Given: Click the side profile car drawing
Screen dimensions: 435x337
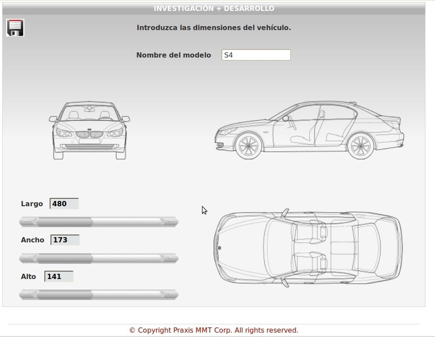Looking at the screenshot, I should click(x=309, y=131).
